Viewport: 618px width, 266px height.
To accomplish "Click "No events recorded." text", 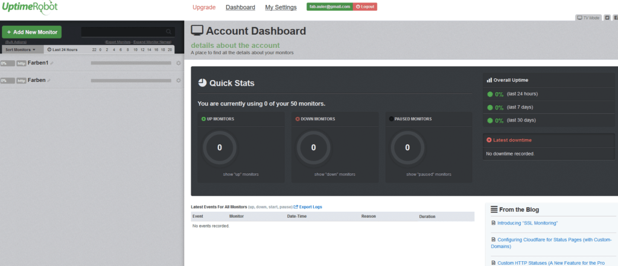I will [x=211, y=226].
